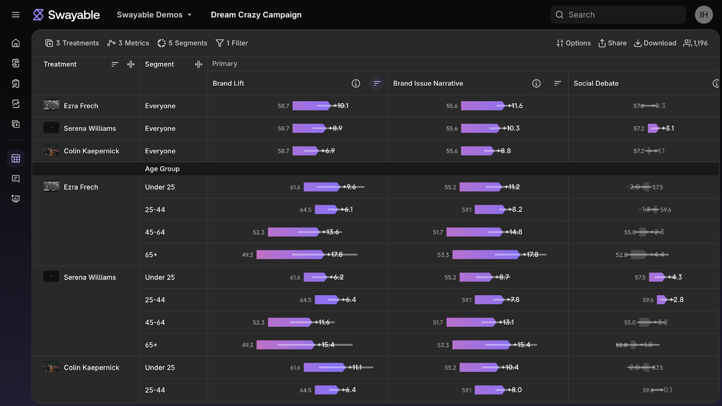722x406 pixels.
Task: Click the Dream Crazy Campaign title
Action: 256,15
